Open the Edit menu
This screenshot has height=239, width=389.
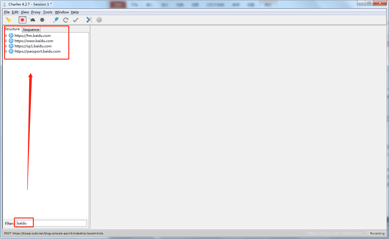coord(15,12)
